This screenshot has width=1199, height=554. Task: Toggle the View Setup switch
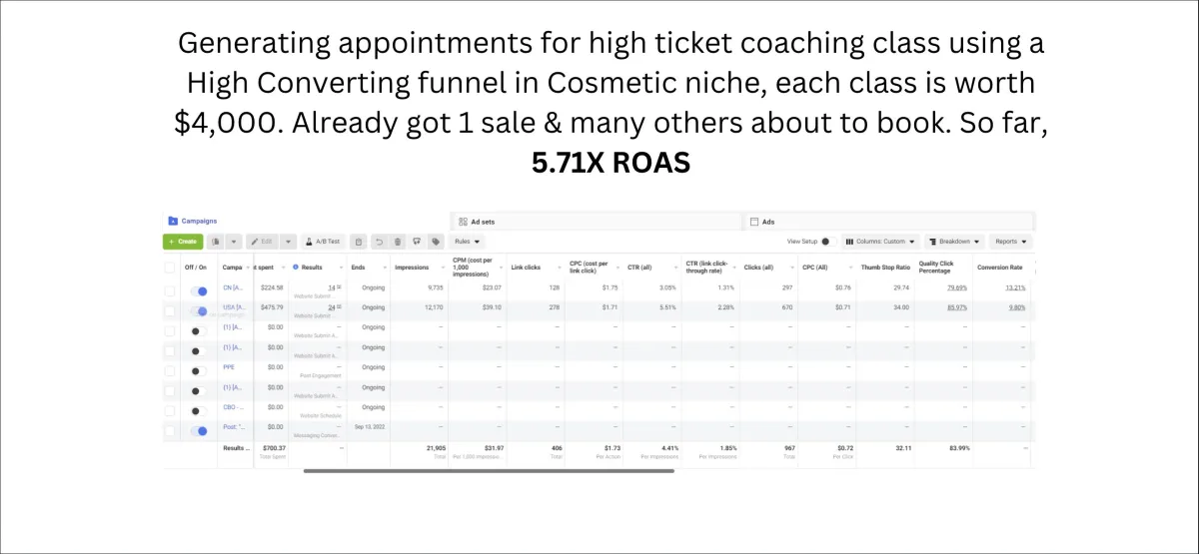click(825, 242)
